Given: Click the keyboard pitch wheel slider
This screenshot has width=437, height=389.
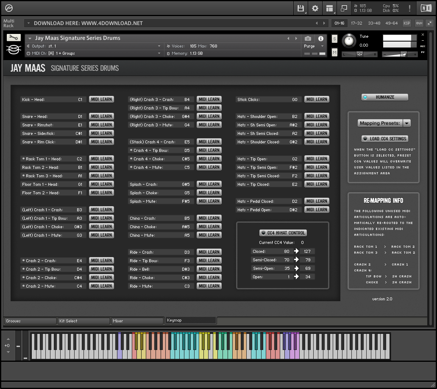Looking at the screenshot, I should (x=18, y=346).
